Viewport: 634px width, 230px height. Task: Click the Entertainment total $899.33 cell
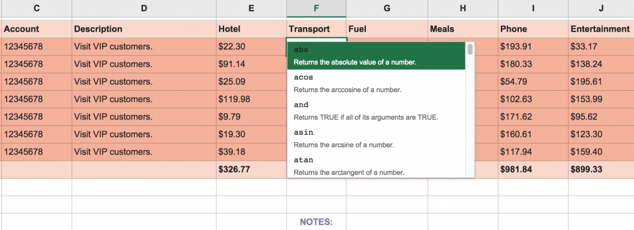pyautogui.click(x=601, y=169)
